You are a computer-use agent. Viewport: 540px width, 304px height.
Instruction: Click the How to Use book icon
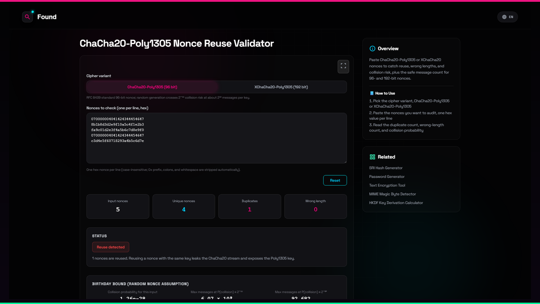(372, 93)
